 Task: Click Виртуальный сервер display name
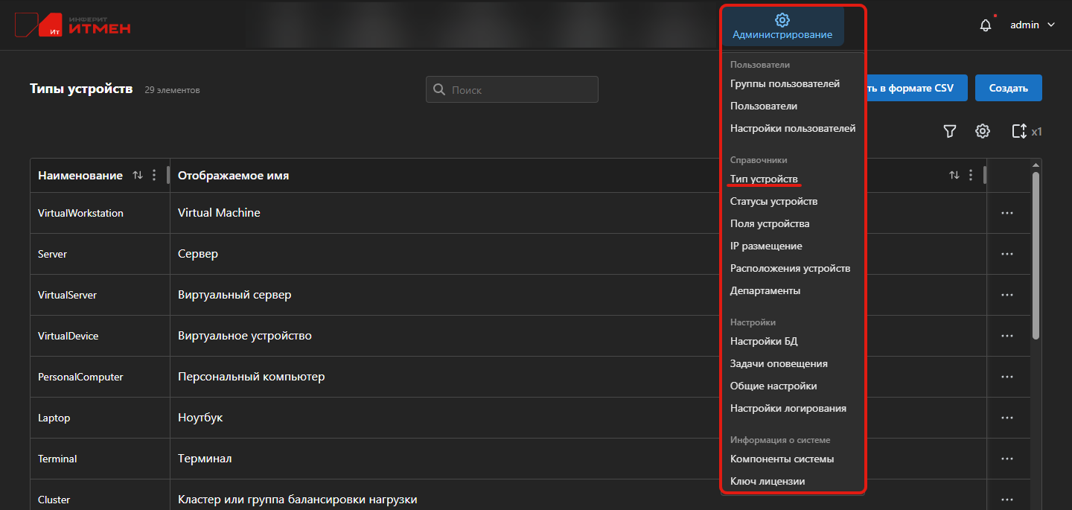click(x=234, y=295)
